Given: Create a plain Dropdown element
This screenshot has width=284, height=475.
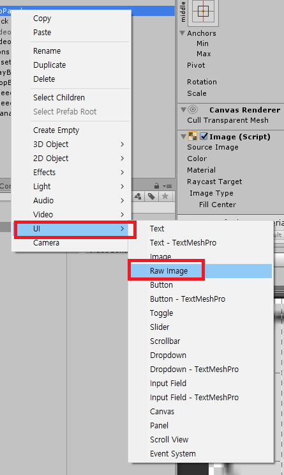Looking at the screenshot, I should click(x=168, y=355).
